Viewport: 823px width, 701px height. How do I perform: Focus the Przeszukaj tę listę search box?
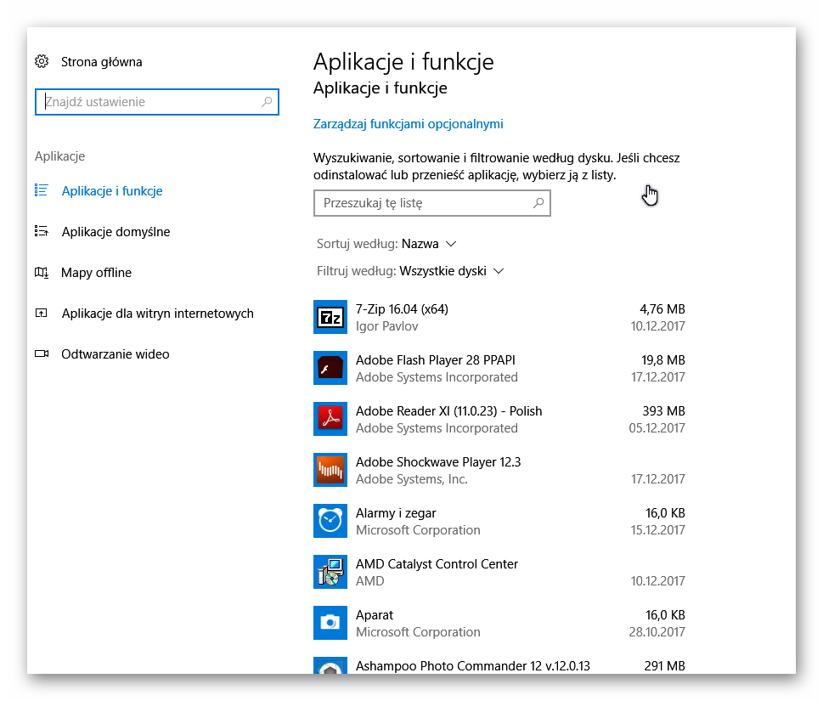(x=432, y=203)
